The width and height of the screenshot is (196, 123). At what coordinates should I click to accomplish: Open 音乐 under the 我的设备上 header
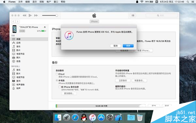[x=29, y=70]
